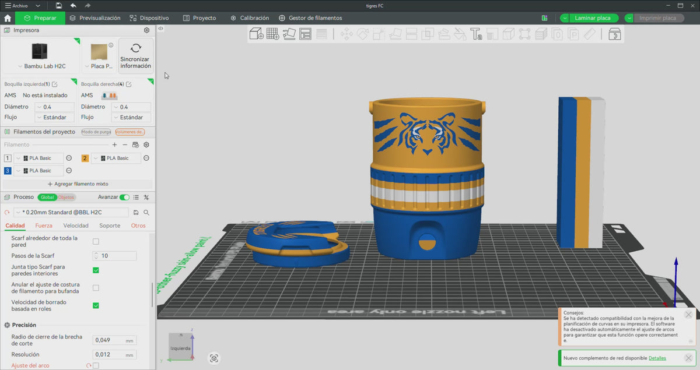Uncheck Velocidad de borrado basada en roles
This screenshot has width=700, height=370.
pyautogui.click(x=96, y=305)
